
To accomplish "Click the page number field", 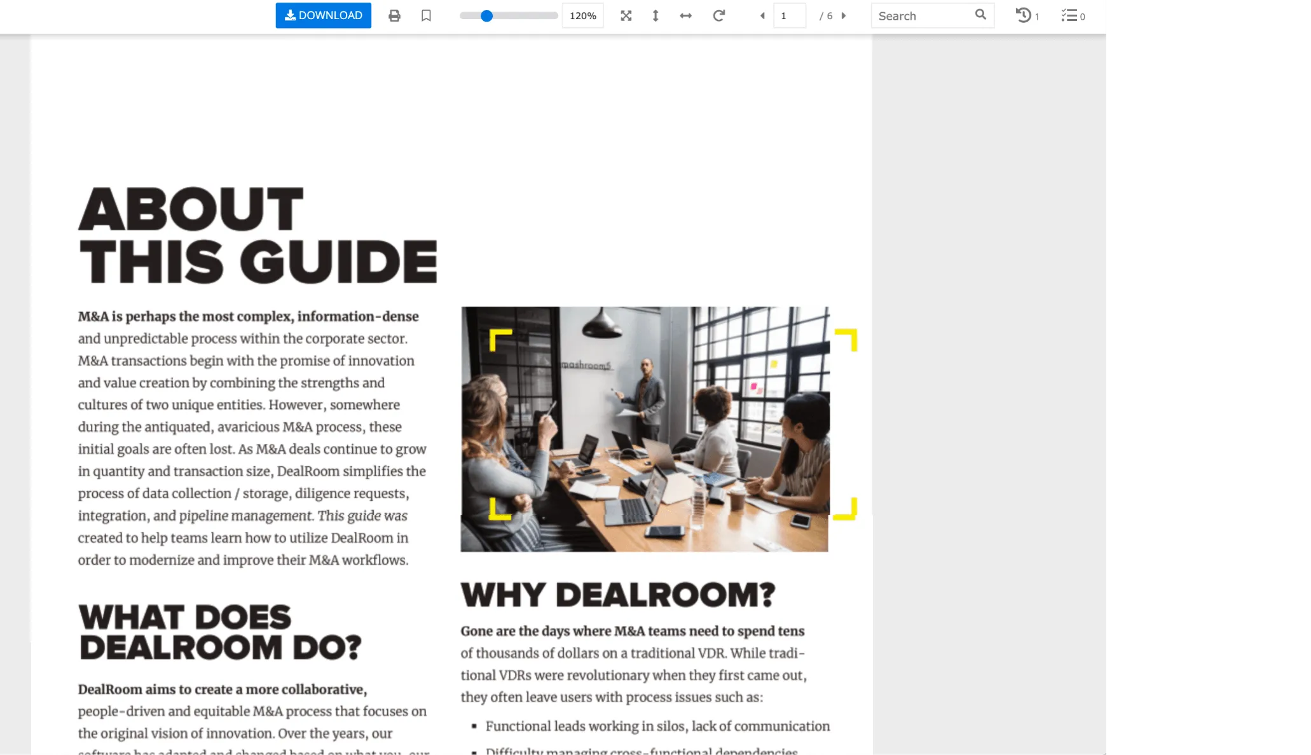I will [x=789, y=16].
